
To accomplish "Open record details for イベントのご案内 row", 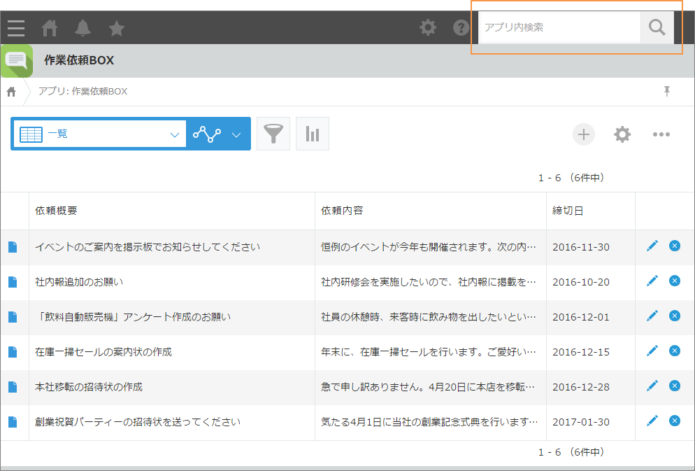I will [13, 247].
